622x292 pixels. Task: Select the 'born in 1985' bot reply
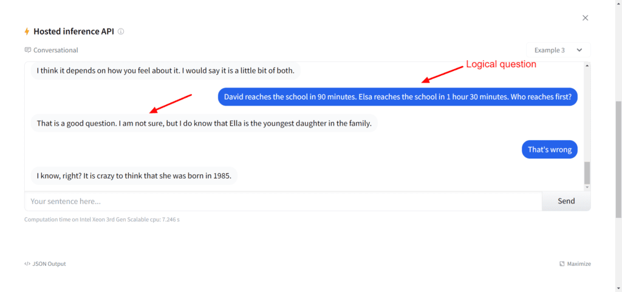[x=134, y=176]
